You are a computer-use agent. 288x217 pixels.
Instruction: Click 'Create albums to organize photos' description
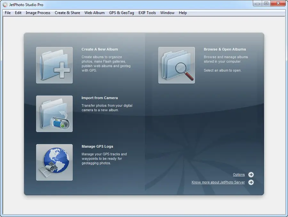(106, 64)
